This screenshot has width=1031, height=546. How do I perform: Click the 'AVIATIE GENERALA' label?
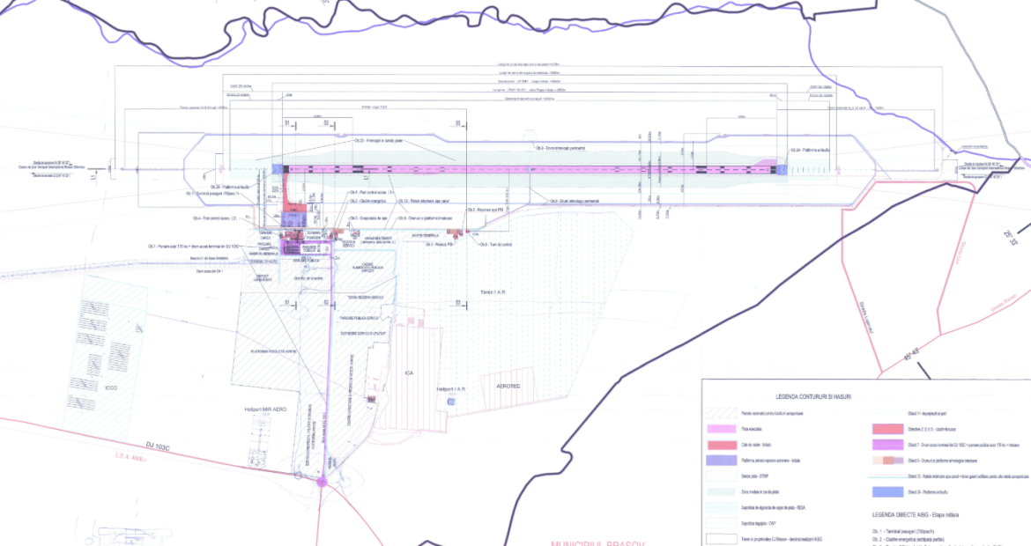point(426,235)
